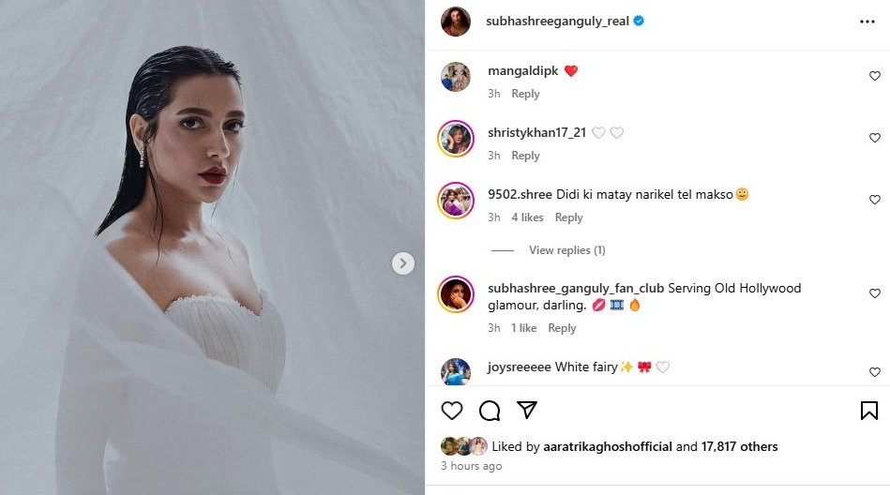Open subhashreeganguly_real username link
The image size is (890, 495).
pos(557,21)
